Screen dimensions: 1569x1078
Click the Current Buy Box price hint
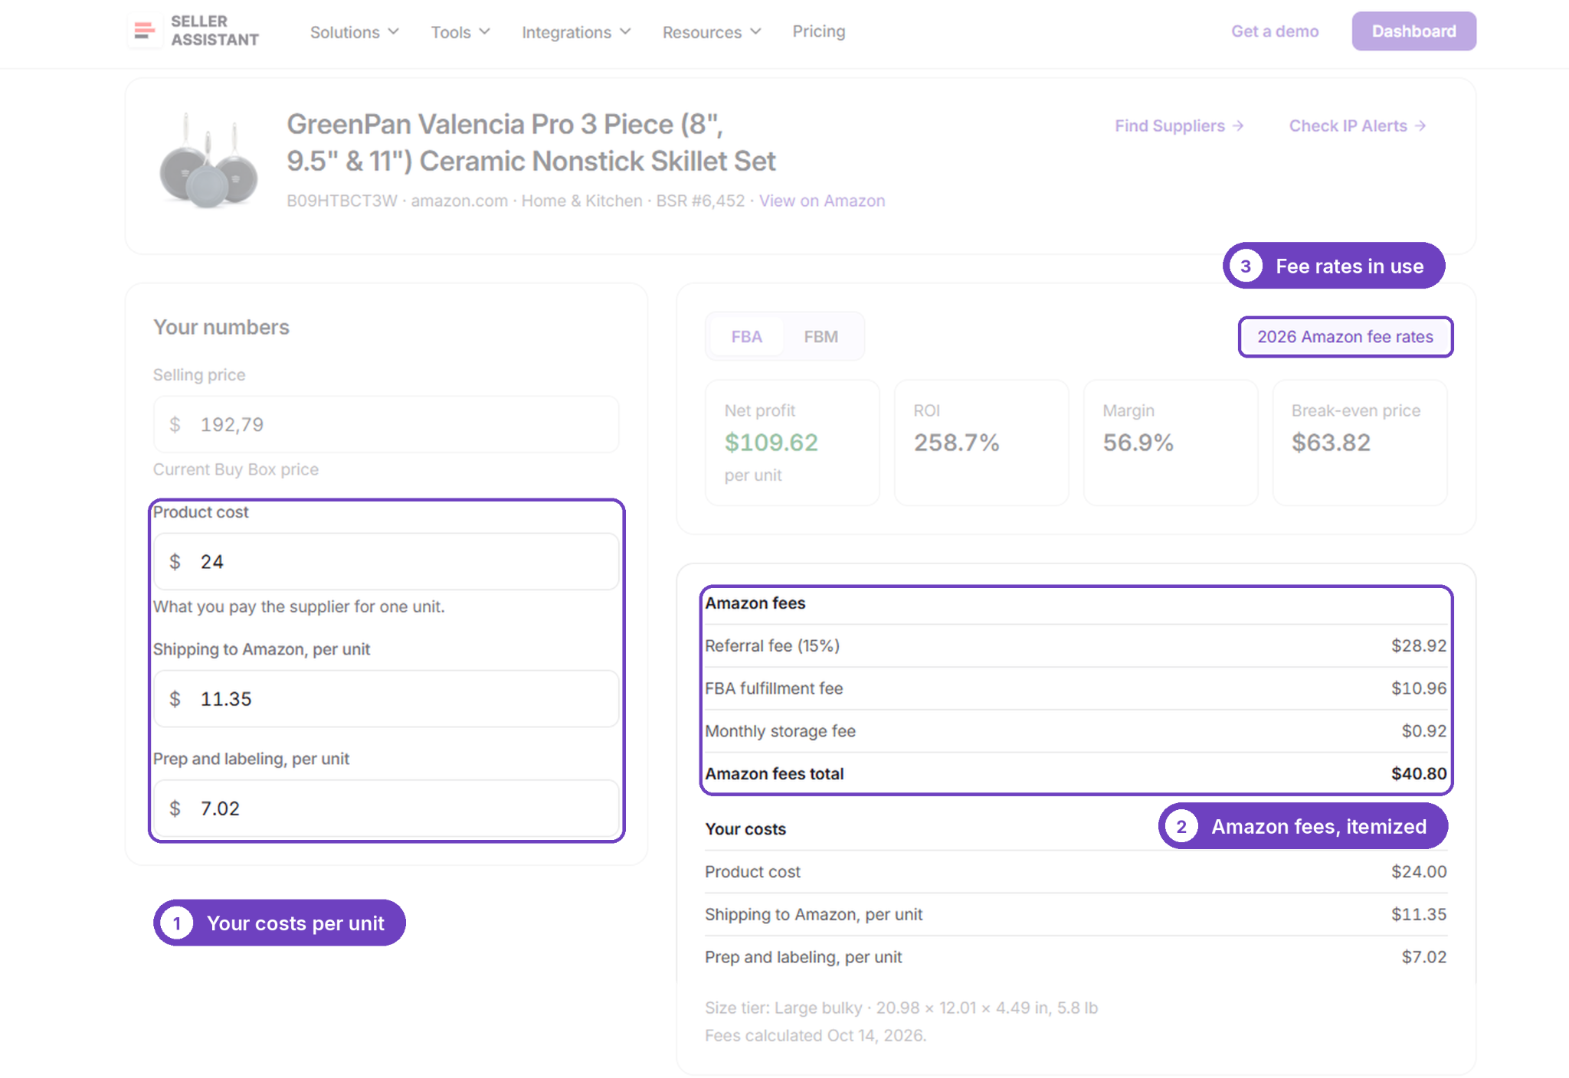pyautogui.click(x=236, y=469)
